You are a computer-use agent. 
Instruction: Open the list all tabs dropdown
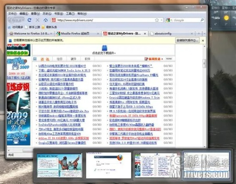pyautogui.click(x=204, y=34)
